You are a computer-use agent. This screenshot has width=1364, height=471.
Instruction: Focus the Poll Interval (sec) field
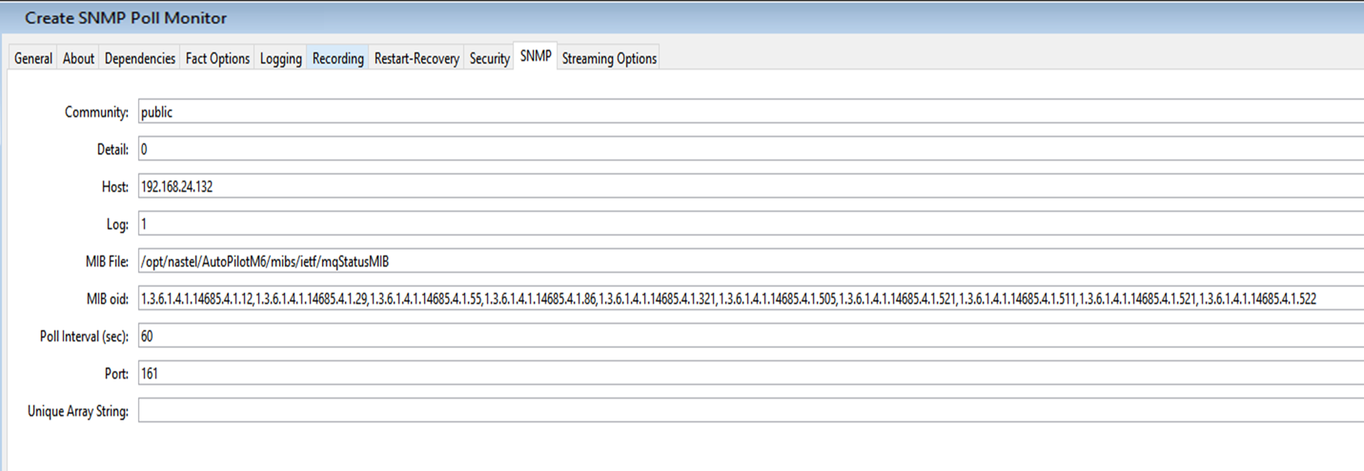pyautogui.click(x=751, y=336)
